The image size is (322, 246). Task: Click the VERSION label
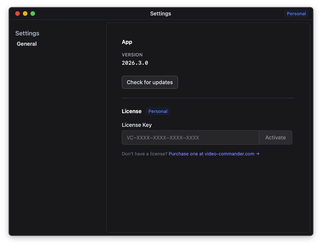(132, 55)
